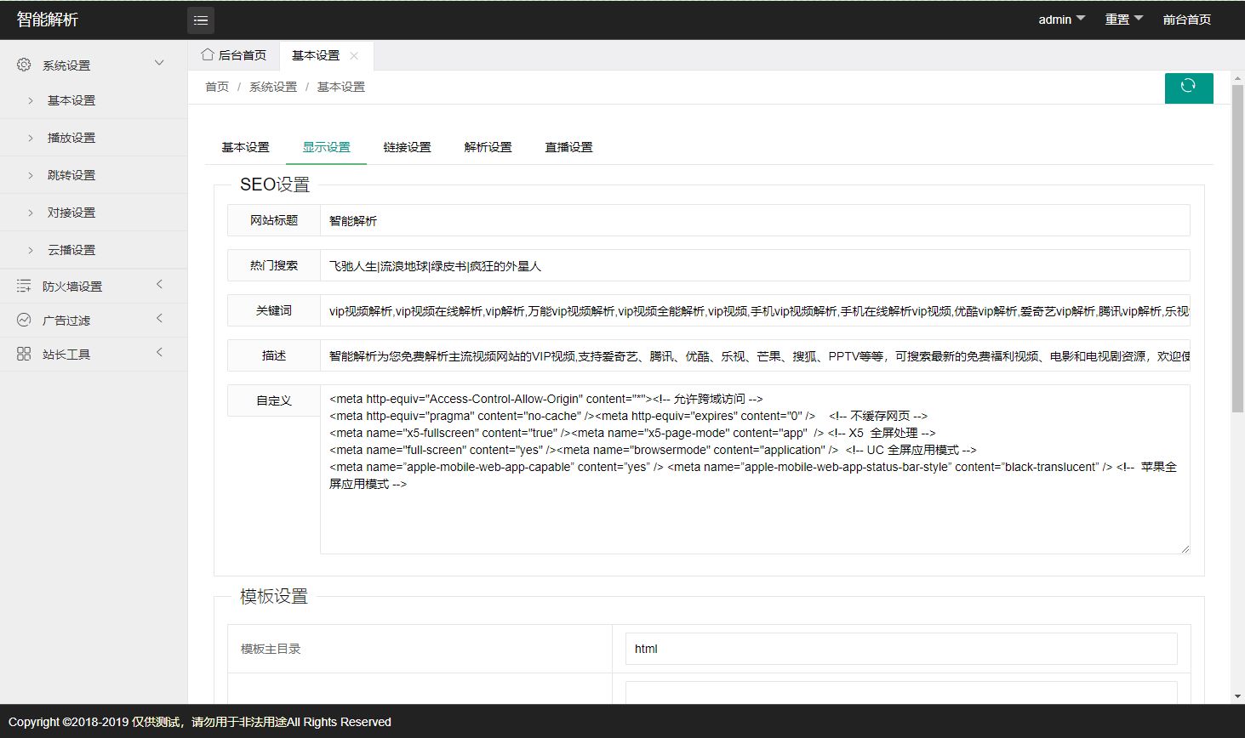Click the 智能解析 logo title
The image size is (1245, 738).
coord(48,20)
